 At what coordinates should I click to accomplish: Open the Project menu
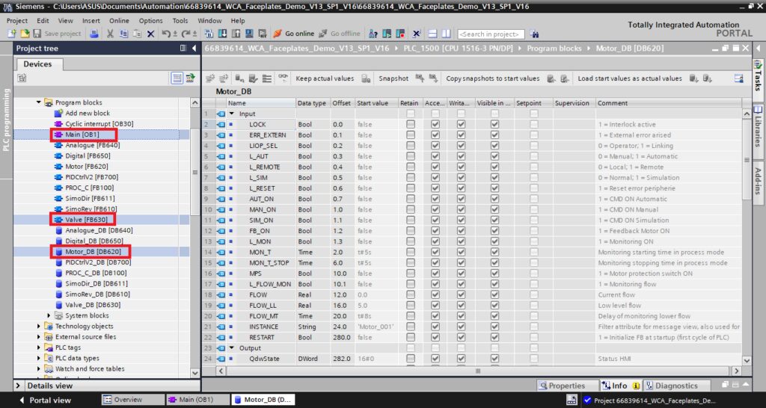(17, 20)
